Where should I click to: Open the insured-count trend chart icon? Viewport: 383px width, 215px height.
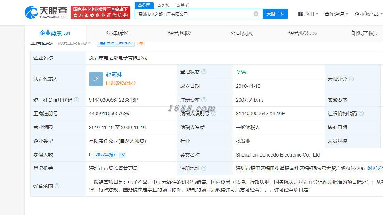pyautogui.click(x=122, y=155)
